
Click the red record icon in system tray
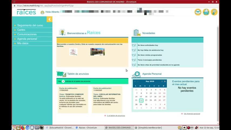click(188, 128)
